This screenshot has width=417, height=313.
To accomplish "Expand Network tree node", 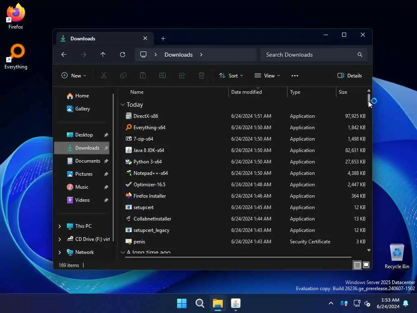I will [59, 252].
